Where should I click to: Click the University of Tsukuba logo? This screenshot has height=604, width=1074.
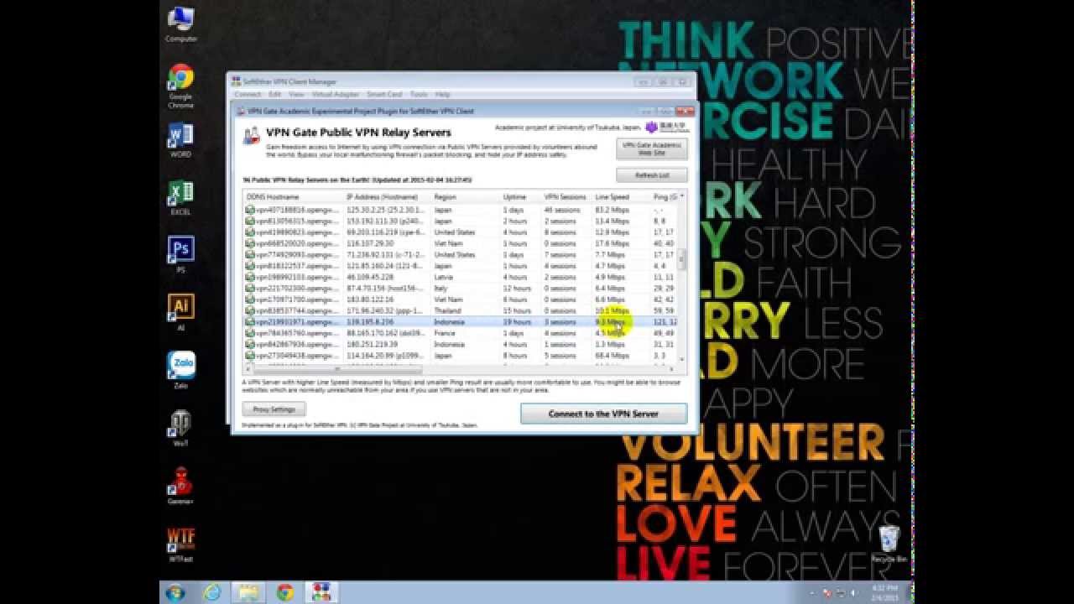[667, 128]
